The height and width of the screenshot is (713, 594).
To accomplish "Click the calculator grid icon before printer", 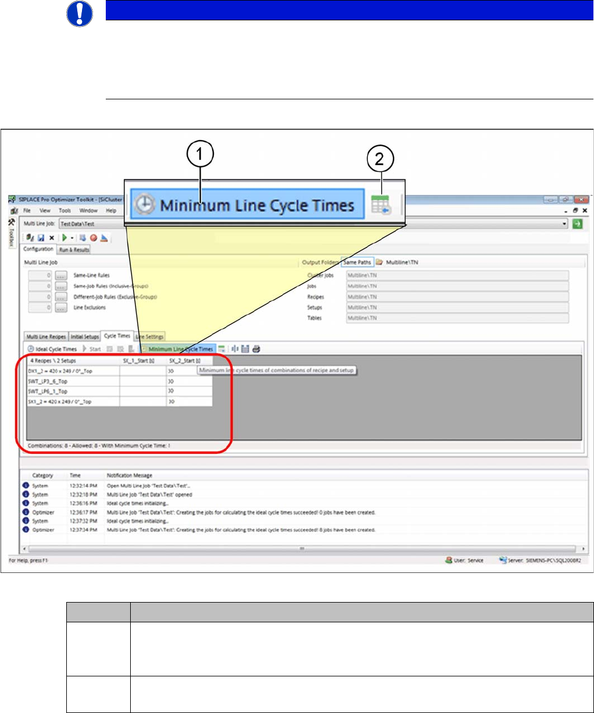I will click(x=245, y=349).
